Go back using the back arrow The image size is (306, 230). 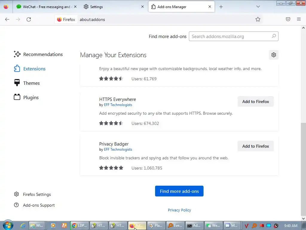point(7,19)
